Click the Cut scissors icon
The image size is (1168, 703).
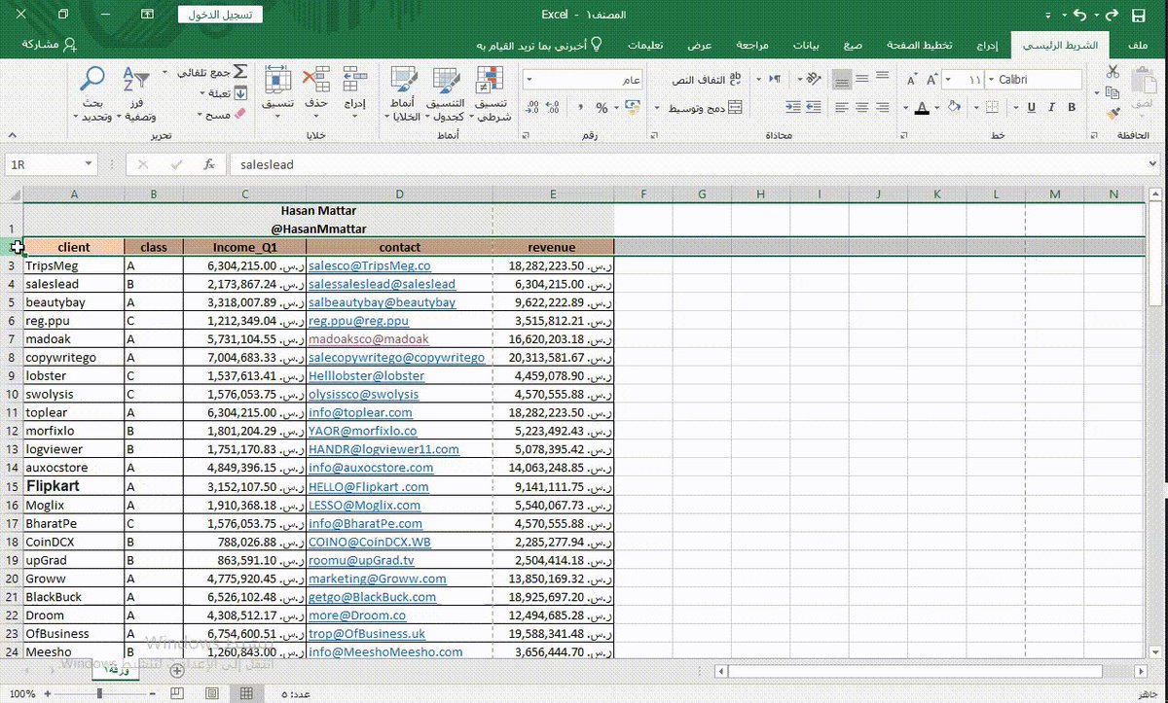[1113, 71]
